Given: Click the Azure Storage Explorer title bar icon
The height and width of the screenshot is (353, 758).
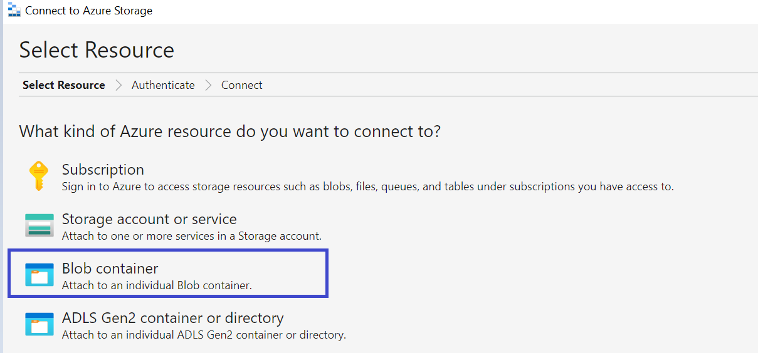Looking at the screenshot, I should 14,10.
